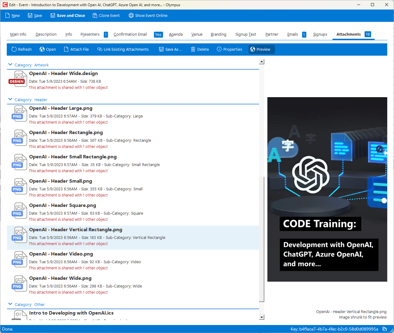Viewport: 394px width, 333px height.
Task: Select the Branding tab
Action: (219, 34)
